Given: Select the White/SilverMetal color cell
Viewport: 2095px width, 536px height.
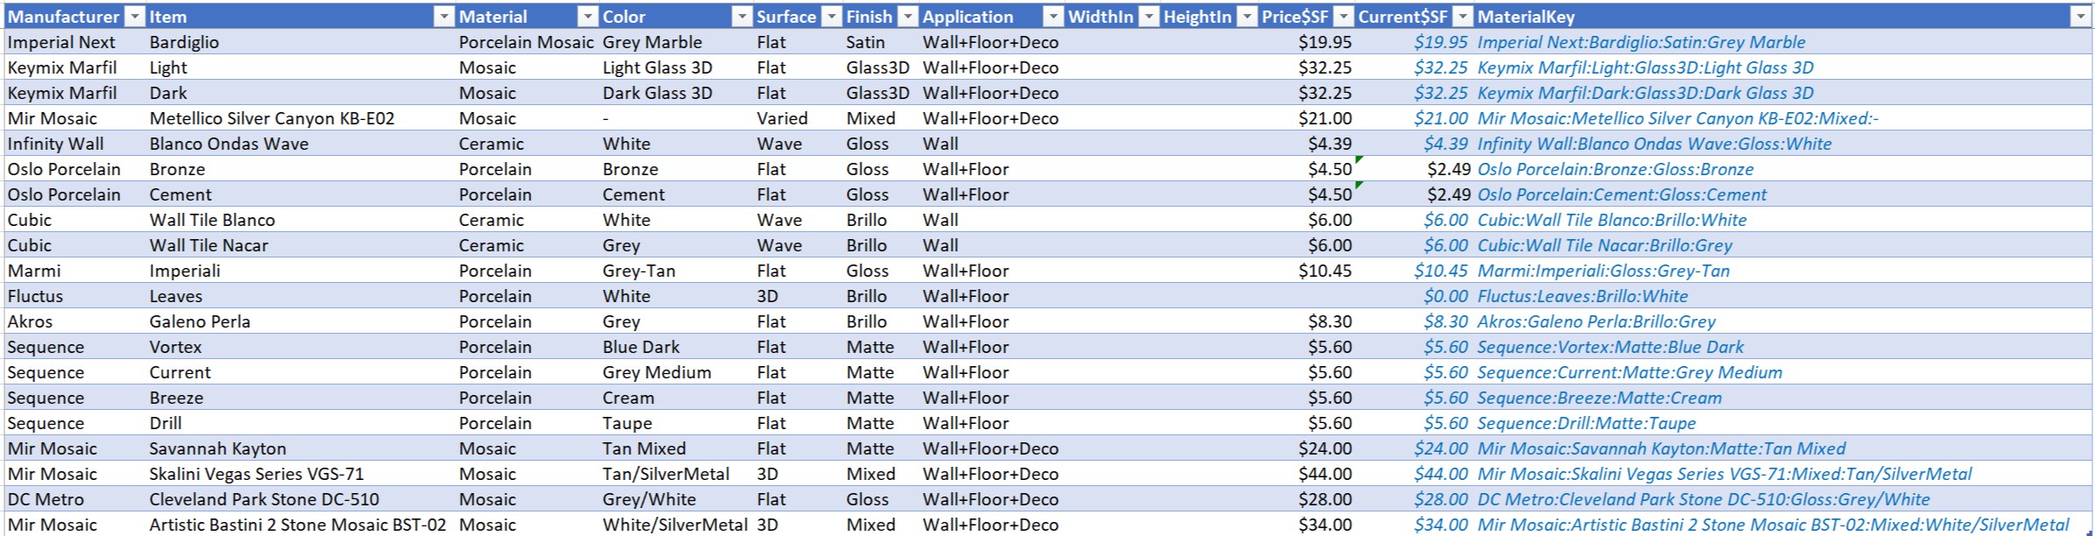Looking at the screenshot, I should (x=676, y=524).
